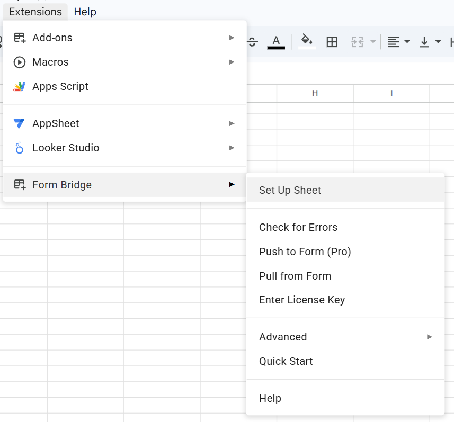Screen dimensions: 454x422
Task: Open the fill color paint bucket
Action: pos(307,42)
